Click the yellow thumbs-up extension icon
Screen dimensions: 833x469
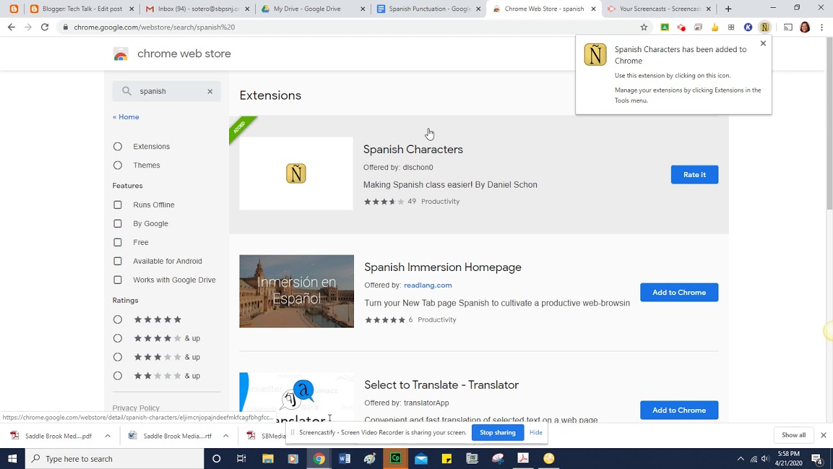[x=715, y=27]
